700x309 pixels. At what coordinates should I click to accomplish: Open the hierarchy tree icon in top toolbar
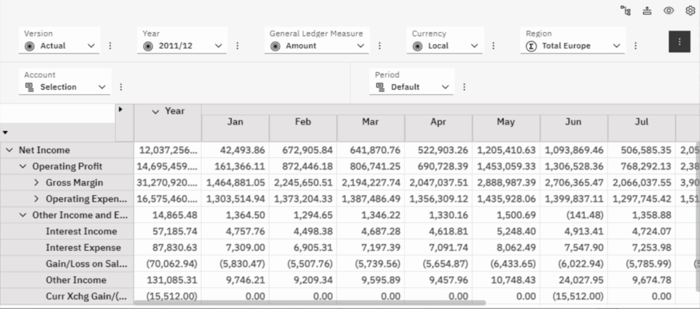tap(625, 10)
